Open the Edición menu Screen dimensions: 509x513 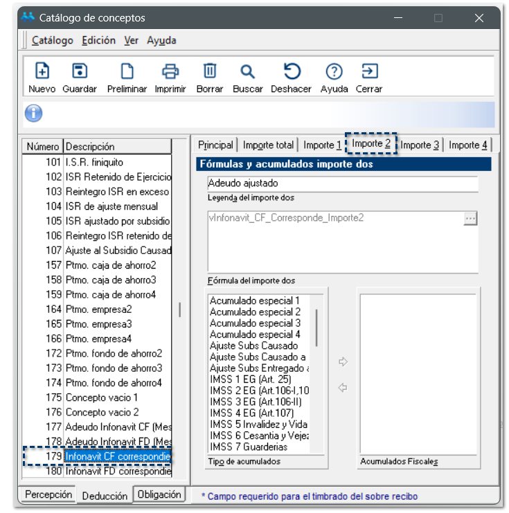[98, 40]
